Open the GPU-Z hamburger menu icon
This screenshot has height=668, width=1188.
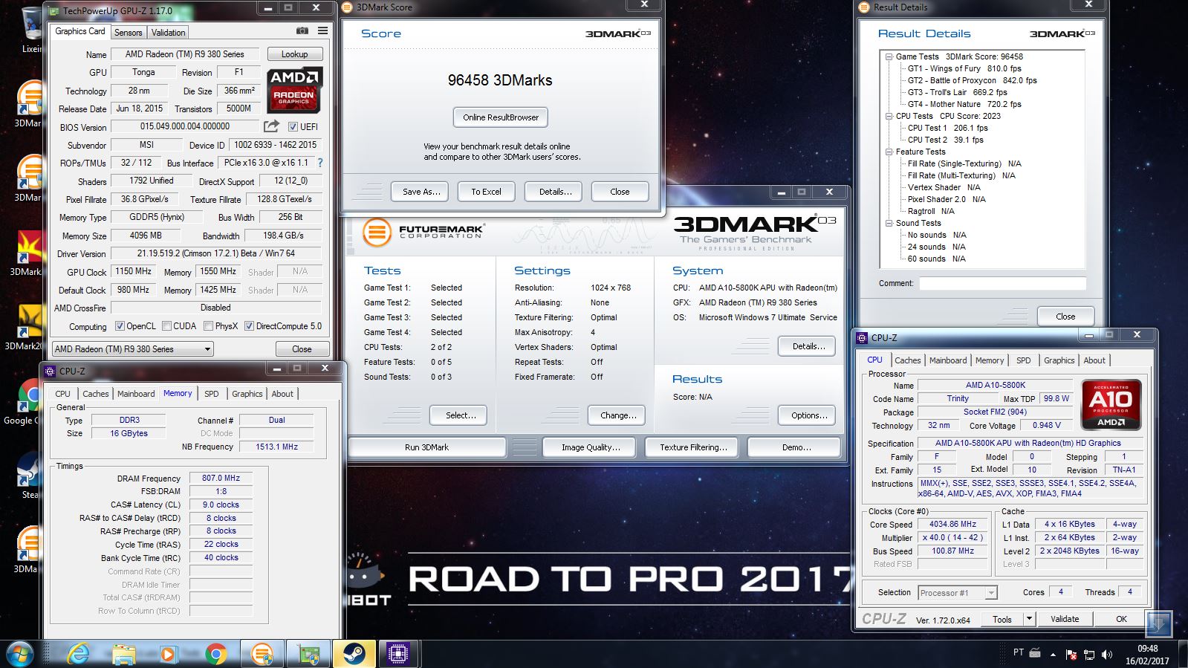point(322,31)
